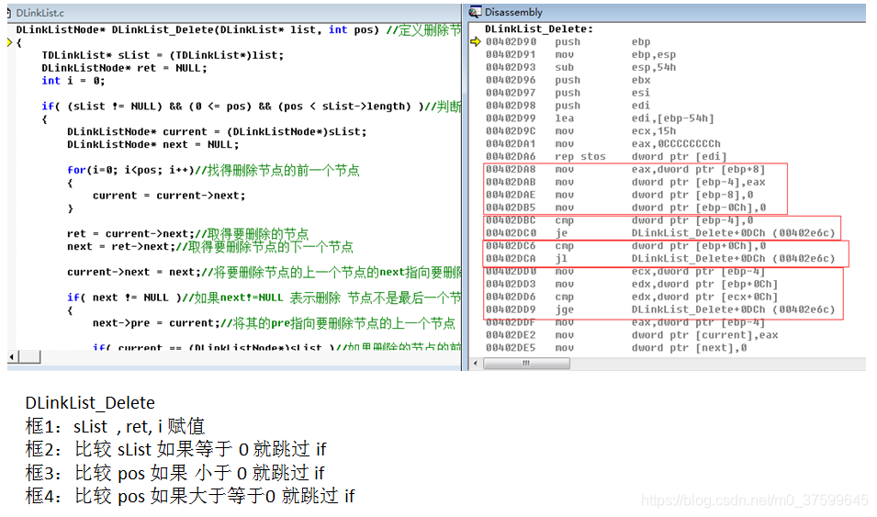Viewport: 877px width, 517px height.
Task: Click address 00402D9C mov ecx,15h line
Action: click(580, 131)
